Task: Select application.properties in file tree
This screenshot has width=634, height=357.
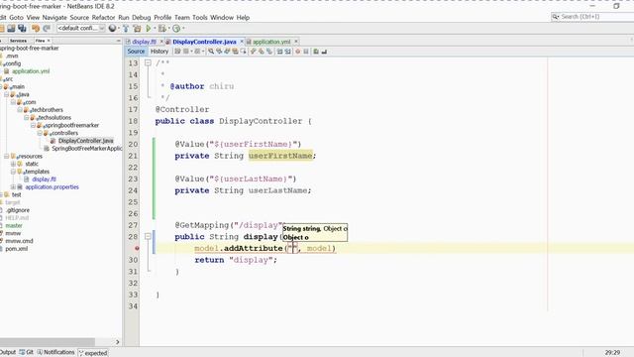Action: 52,187
